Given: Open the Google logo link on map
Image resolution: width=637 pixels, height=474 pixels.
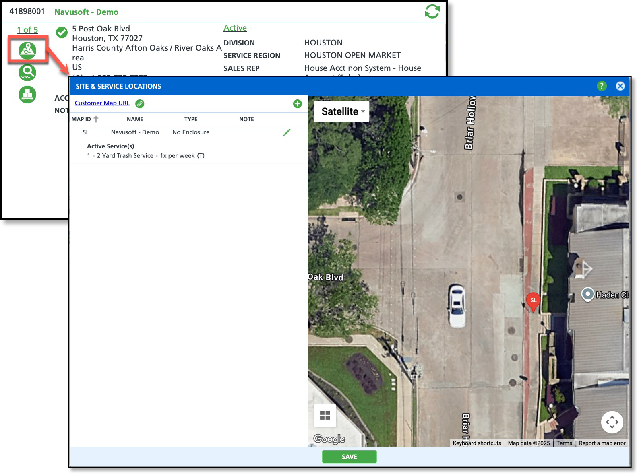Looking at the screenshot, I should (x=329, y=439).
